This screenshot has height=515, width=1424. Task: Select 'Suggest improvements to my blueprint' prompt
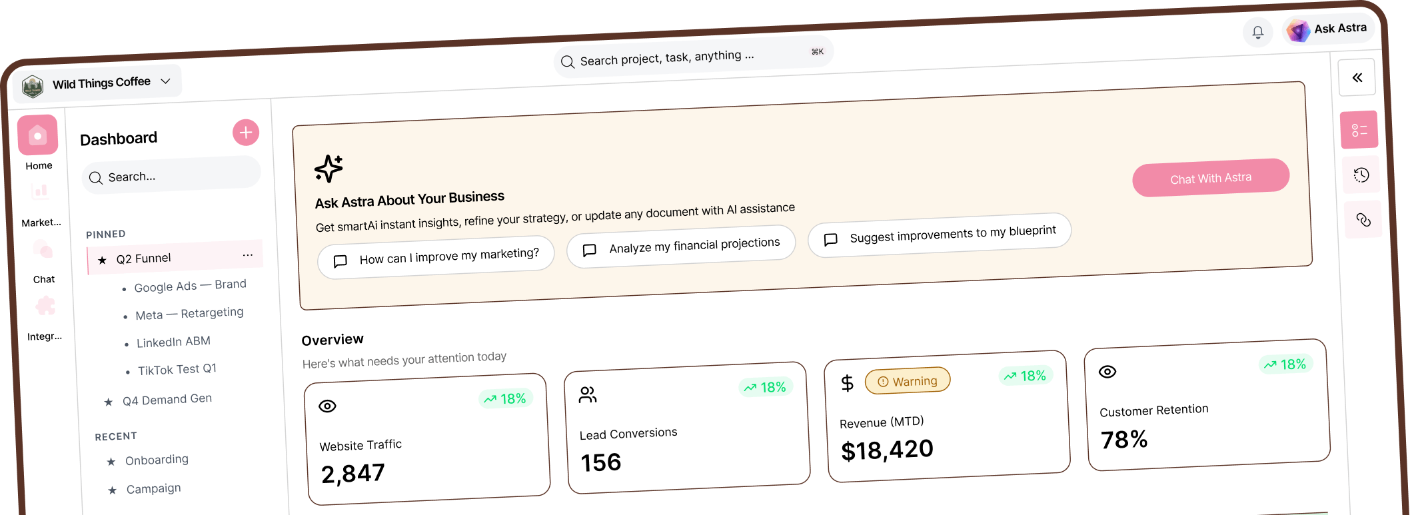pos(940,235)
